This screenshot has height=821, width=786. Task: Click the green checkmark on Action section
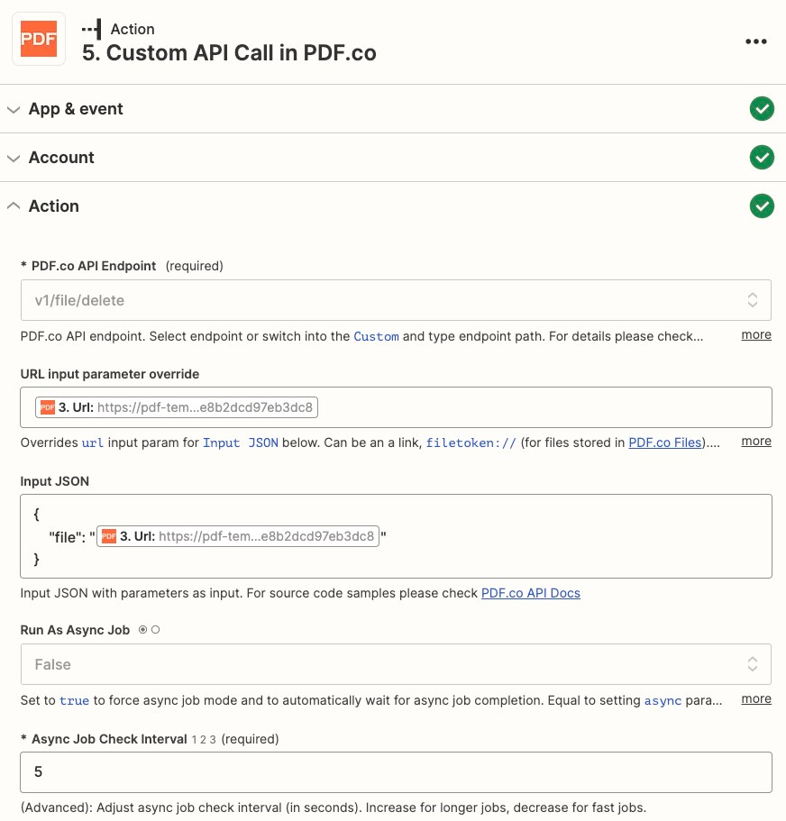point(763,205)
